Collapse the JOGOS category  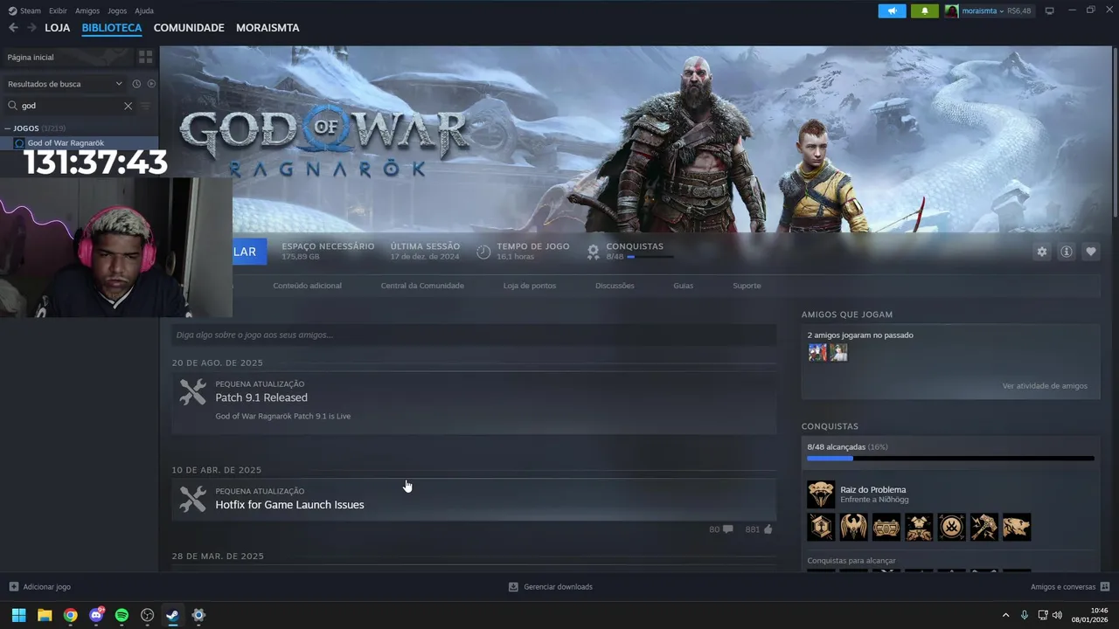tap(8, 128)
